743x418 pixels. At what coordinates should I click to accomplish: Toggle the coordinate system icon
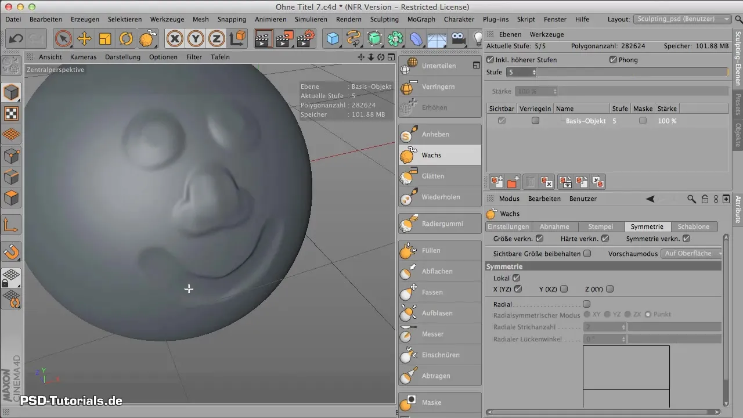click(x=237, y=39)
